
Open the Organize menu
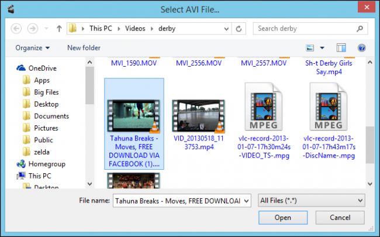point(33,48)
